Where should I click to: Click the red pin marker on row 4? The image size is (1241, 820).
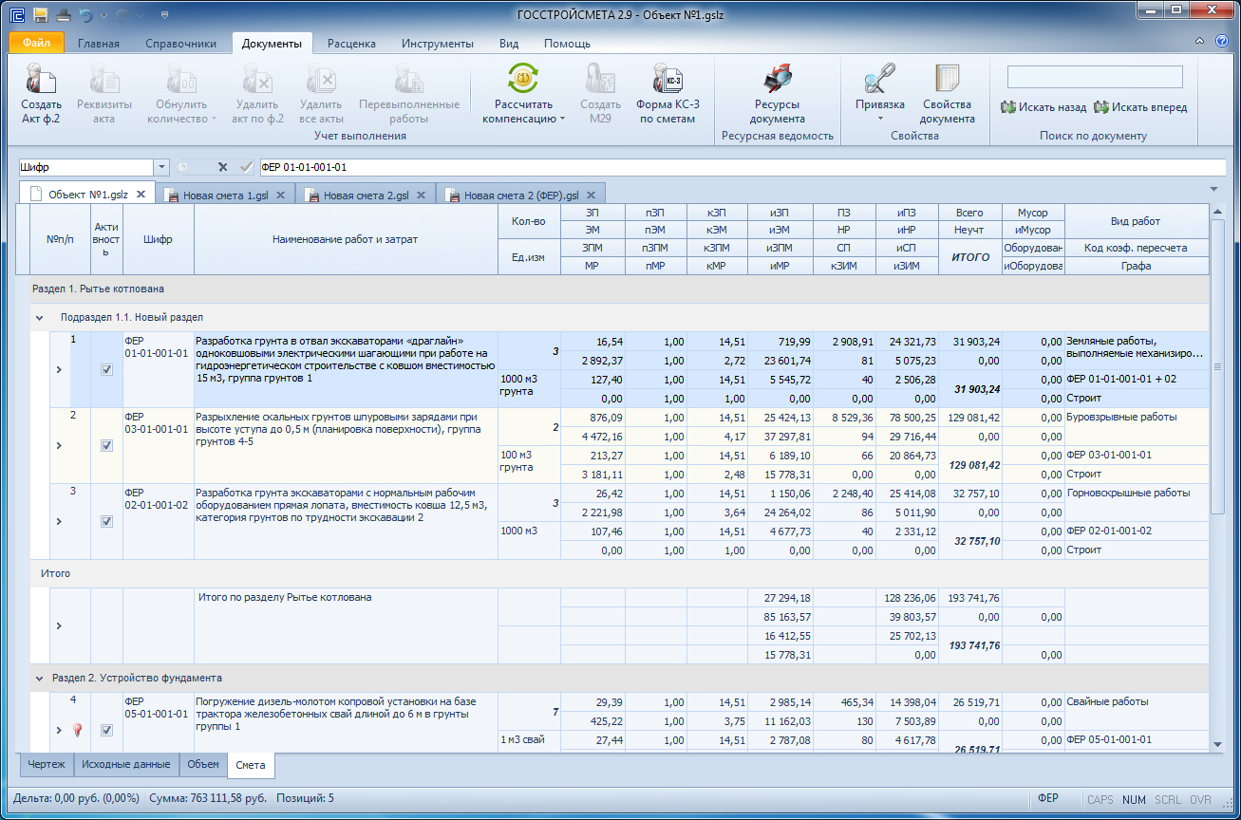(79, 730)
